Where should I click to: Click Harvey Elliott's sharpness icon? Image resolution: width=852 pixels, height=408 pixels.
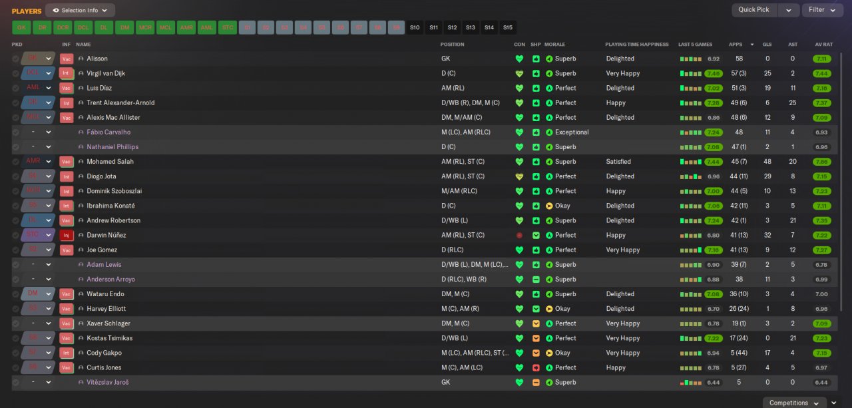coord(536,309)
